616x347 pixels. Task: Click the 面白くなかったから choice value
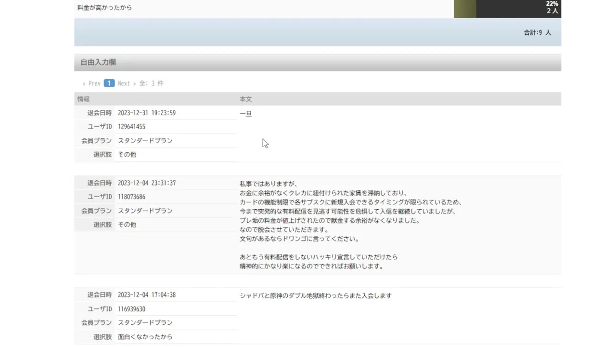coord(145,337)
